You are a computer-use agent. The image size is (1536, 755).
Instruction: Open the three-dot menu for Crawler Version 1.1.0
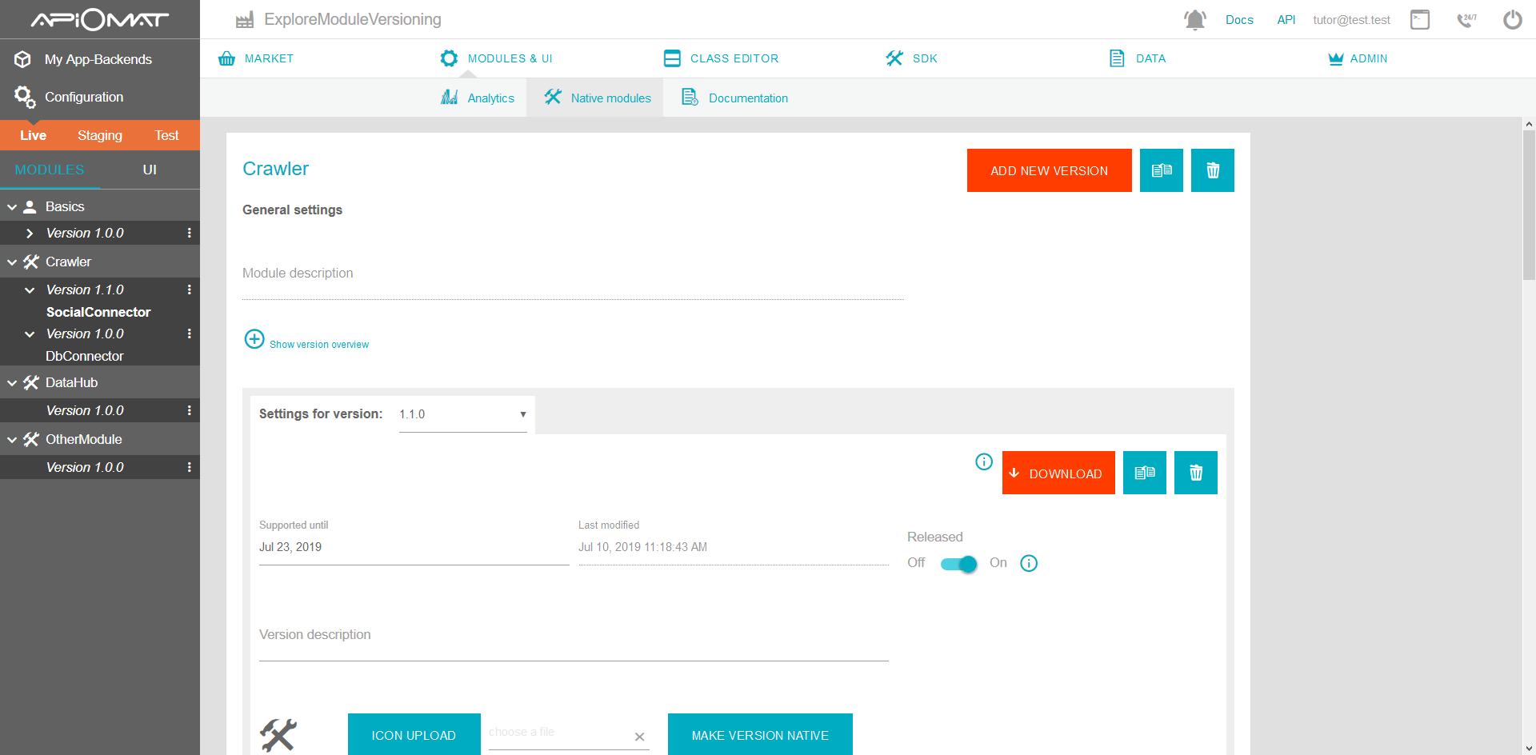190,290
